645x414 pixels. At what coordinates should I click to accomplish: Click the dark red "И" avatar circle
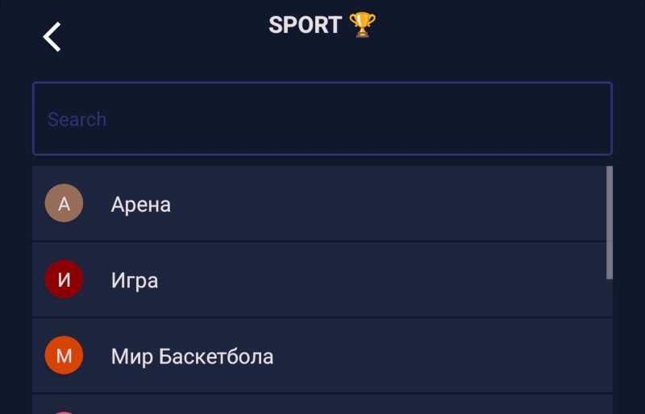(64, 279)
